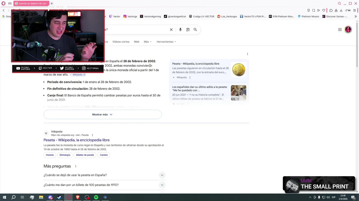The width and height of the screenshot is (359, 201).
Task: Open Peseta - Wikipedia result title link
Action: click(77, 140)
